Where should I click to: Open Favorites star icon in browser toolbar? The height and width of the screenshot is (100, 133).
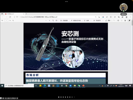pyautogui.click(x=115, y=17)
